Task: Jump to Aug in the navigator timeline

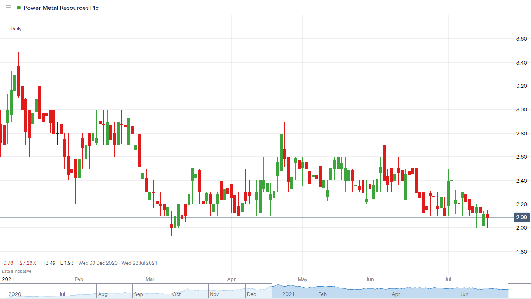Action: click(x=102, y=294)
